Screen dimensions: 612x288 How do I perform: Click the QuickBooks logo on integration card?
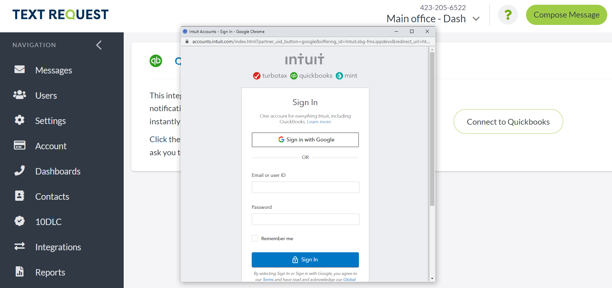(156, 61)
